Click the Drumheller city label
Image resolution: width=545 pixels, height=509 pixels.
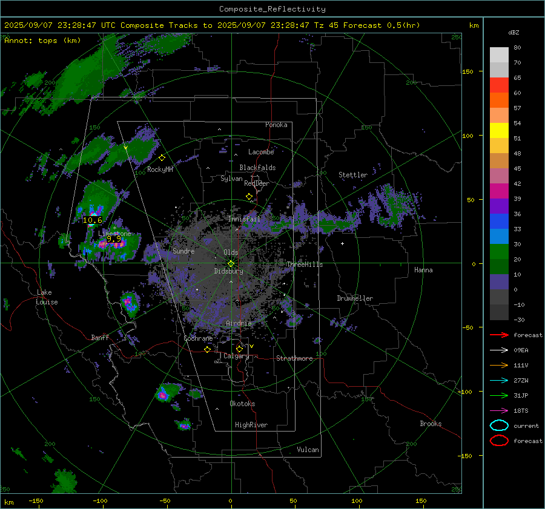click(x=355, y=298)
